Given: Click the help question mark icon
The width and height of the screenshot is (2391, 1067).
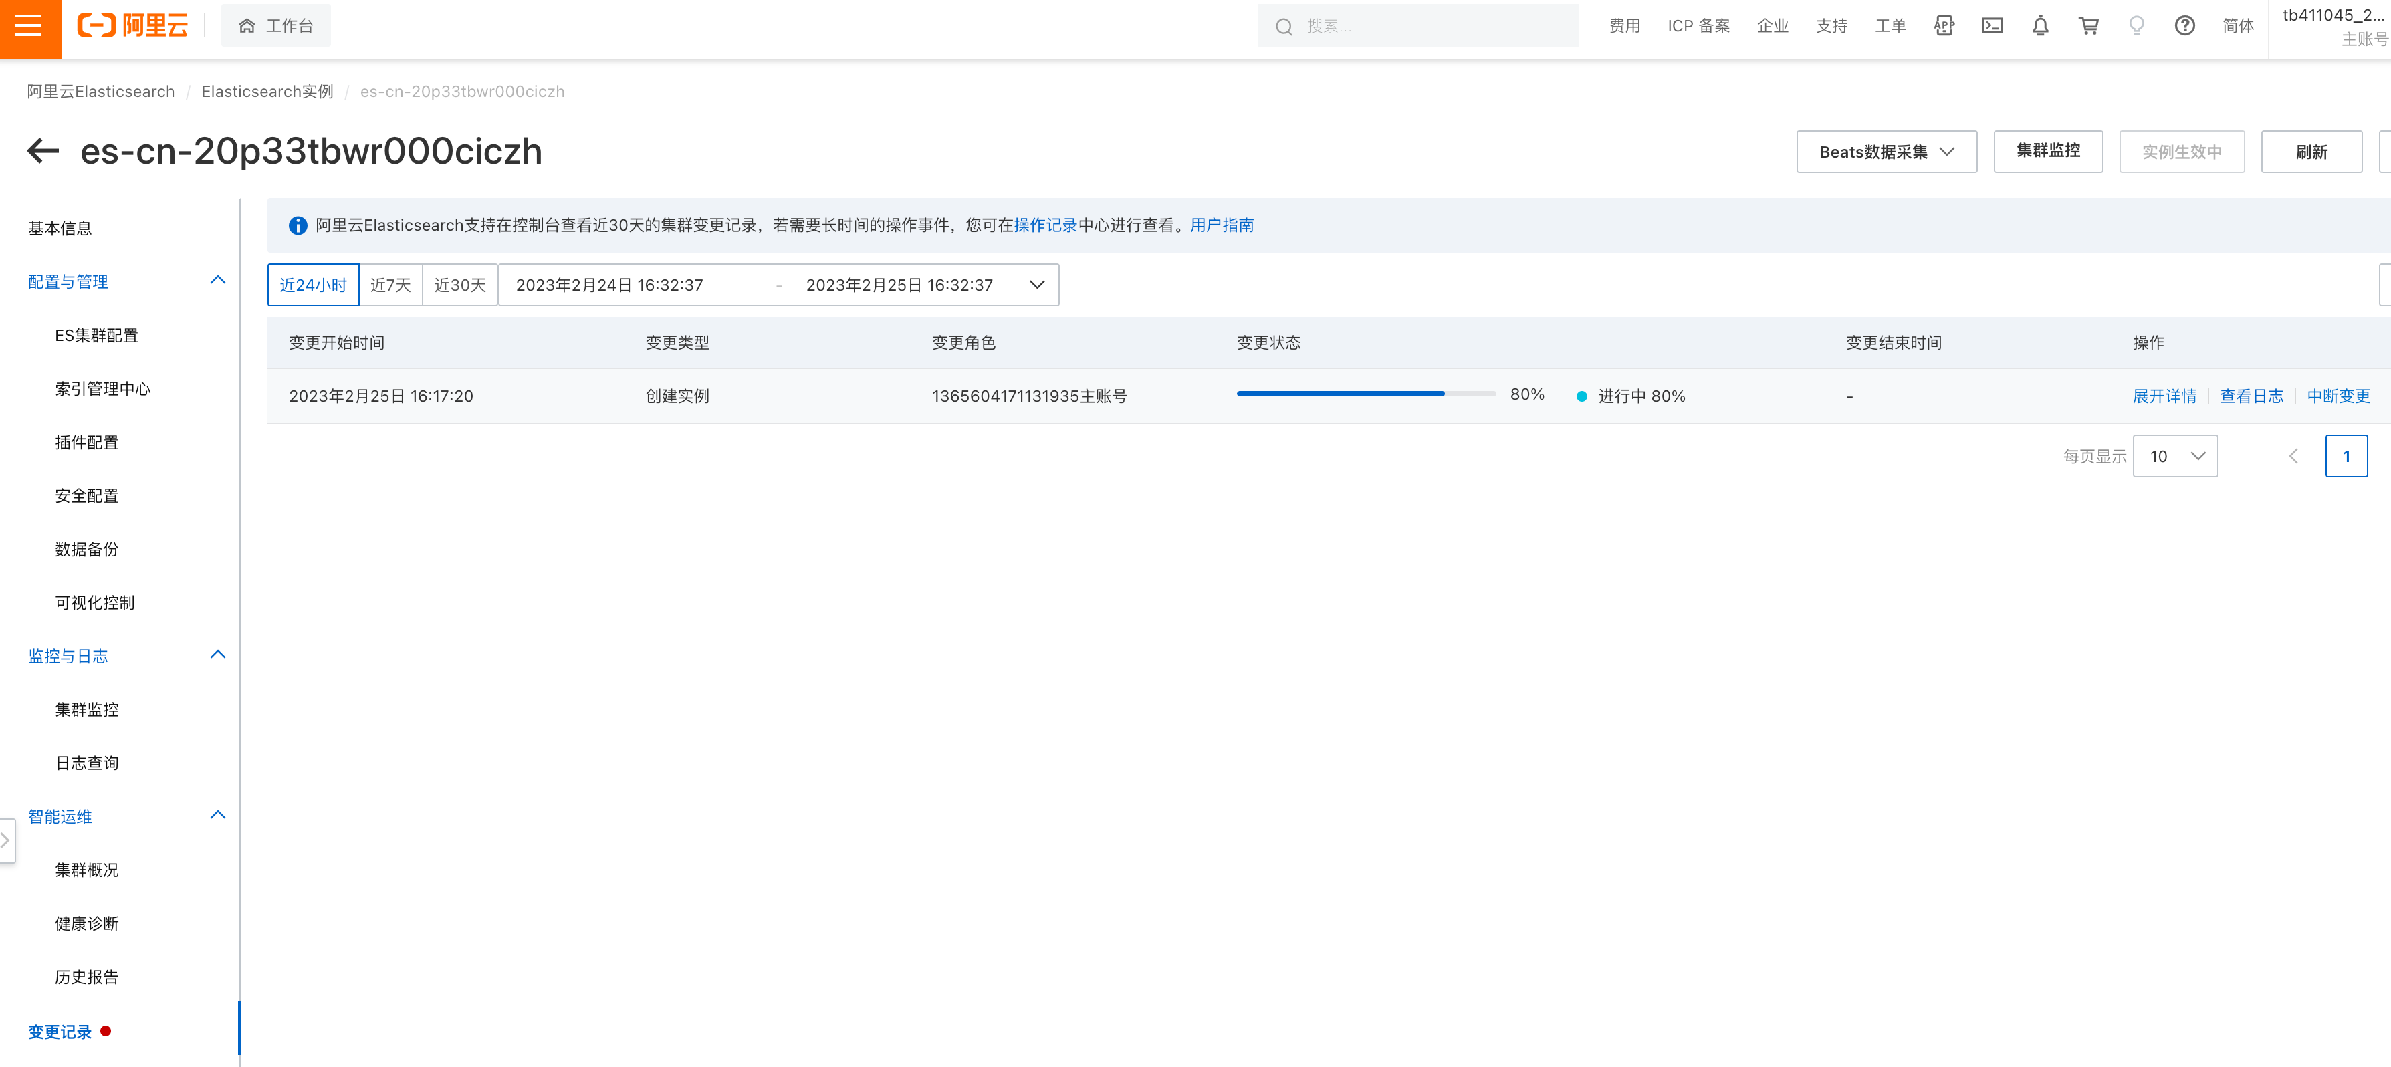Looking at the screenshot, I should click(x=2184, y=26).
